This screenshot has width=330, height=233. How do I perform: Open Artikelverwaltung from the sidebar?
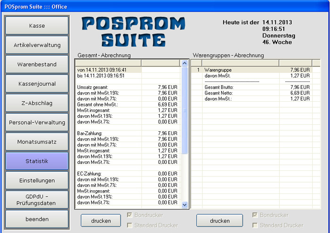37,45
